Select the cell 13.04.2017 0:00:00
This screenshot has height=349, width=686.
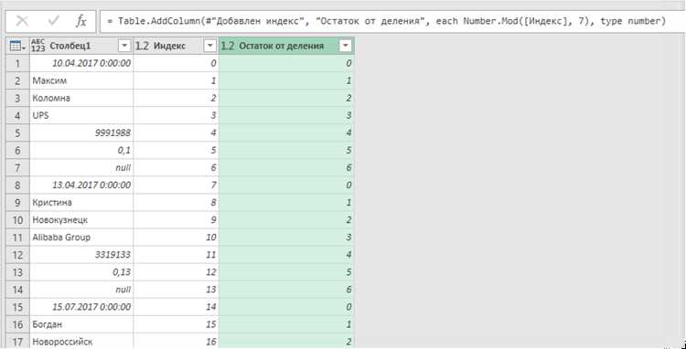coord(81,185)
